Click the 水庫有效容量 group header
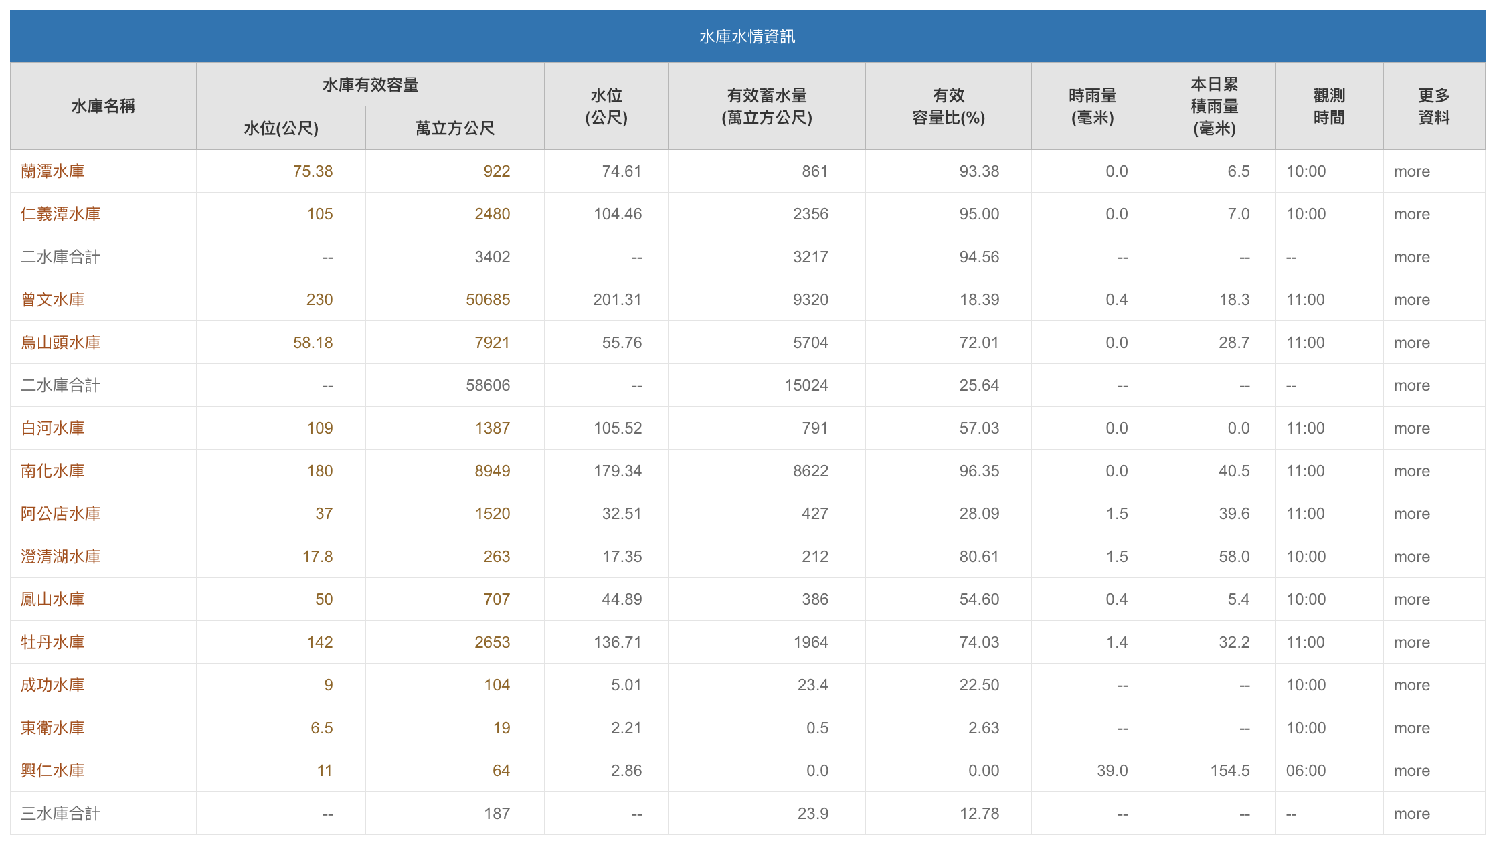 point(370,85)
